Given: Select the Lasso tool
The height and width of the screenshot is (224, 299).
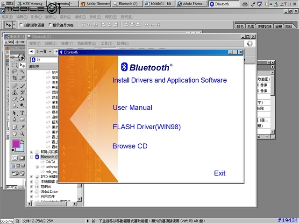Looking at the screenshot, I should click(14, 71).
